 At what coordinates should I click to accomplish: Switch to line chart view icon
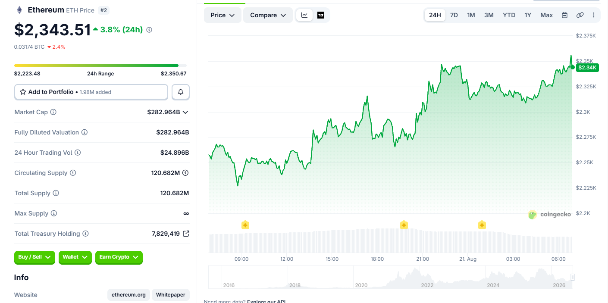304,15
